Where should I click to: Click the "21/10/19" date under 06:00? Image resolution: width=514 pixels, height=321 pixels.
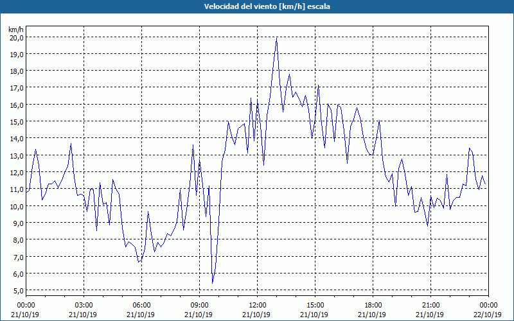click(141, 315)
